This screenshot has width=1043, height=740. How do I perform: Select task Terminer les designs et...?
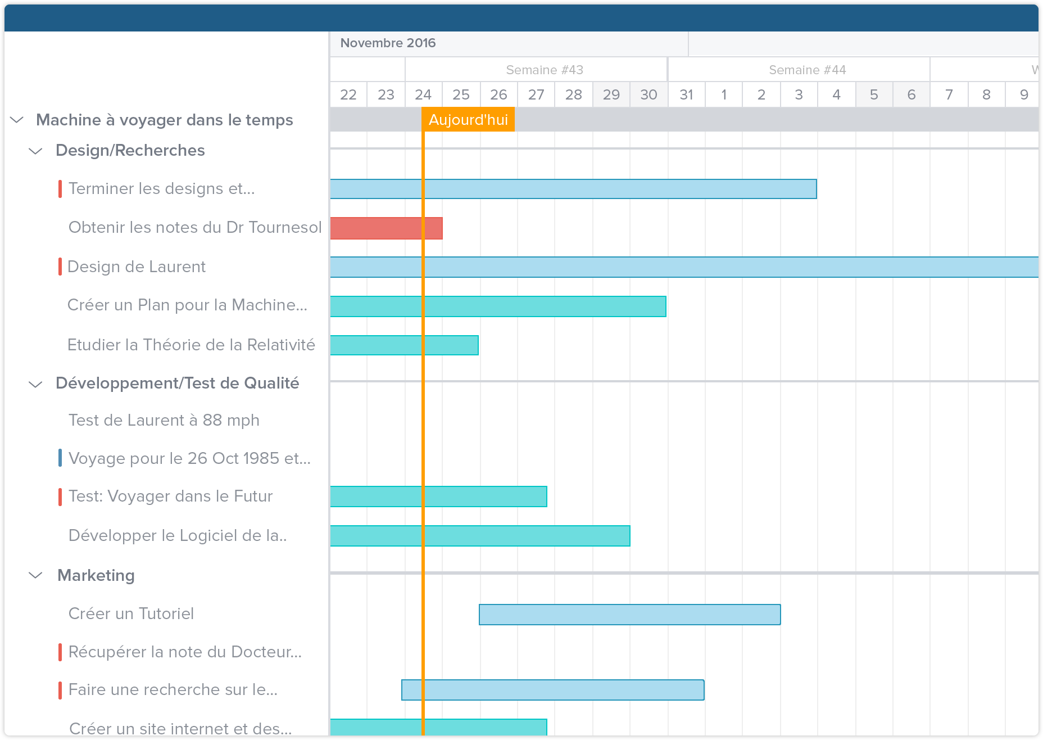[161, 188]
